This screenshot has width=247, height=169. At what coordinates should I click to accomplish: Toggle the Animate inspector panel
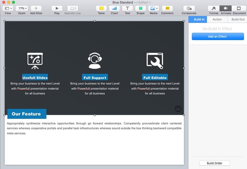(x=226, y=8)
